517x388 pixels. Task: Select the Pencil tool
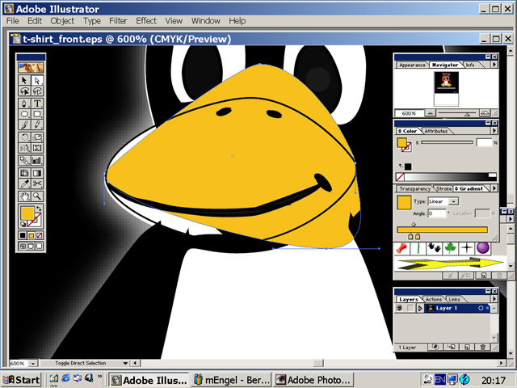coord(37,125)
